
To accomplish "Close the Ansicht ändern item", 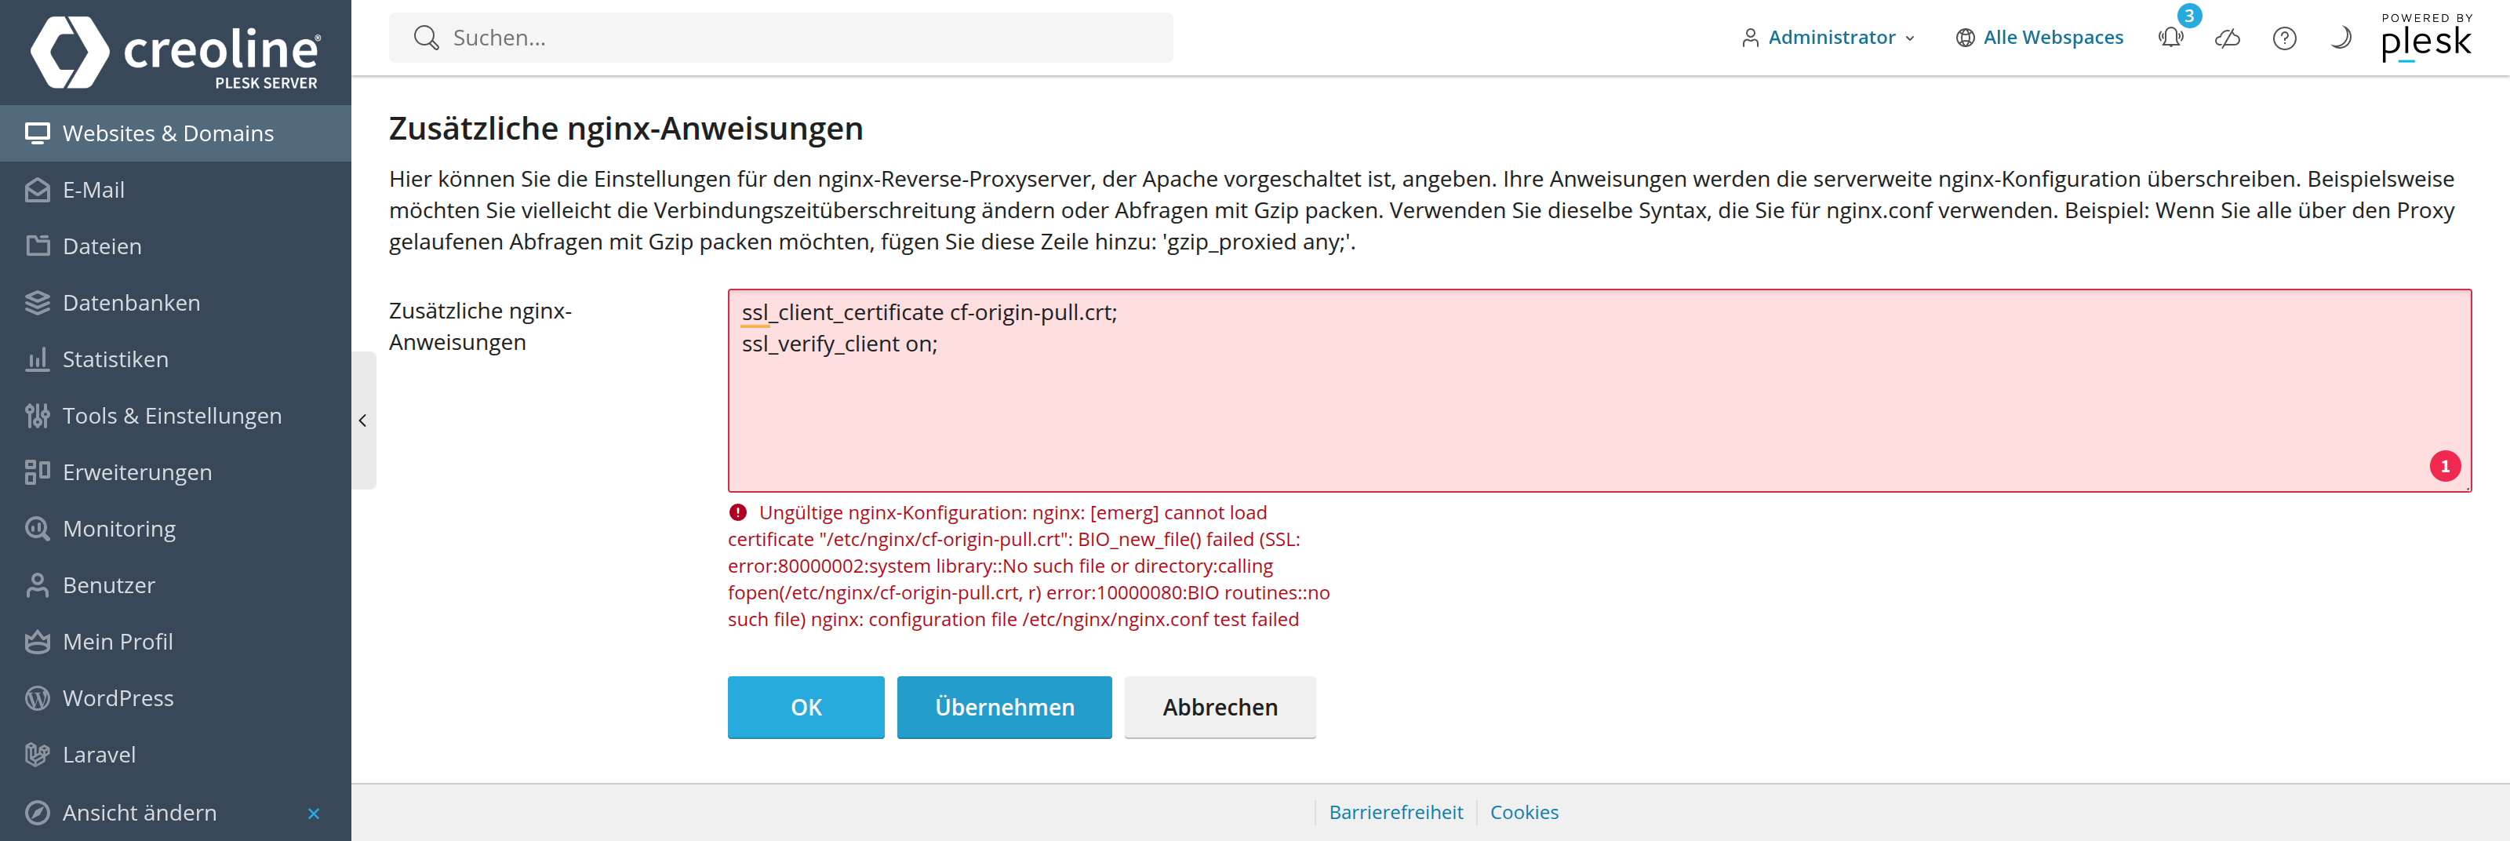I will pyautogui.click(x=314, y=813).
